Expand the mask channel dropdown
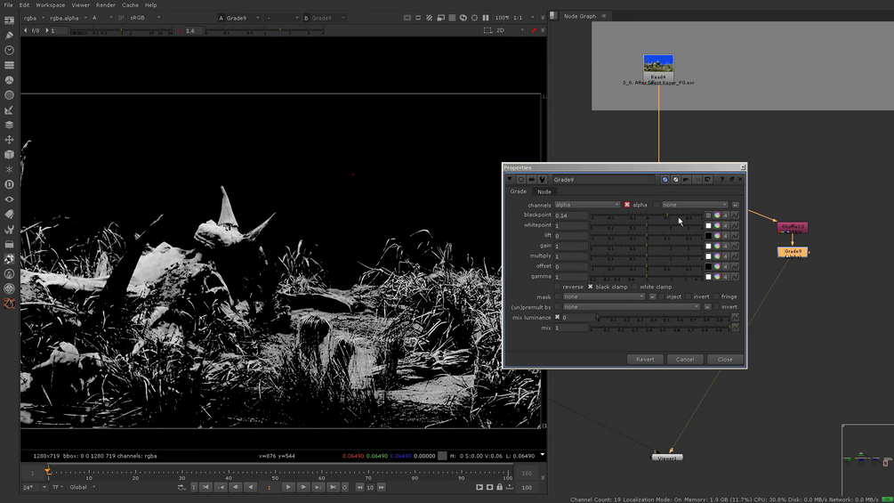Viewport: 894px width, 503px height. (604, 296)
